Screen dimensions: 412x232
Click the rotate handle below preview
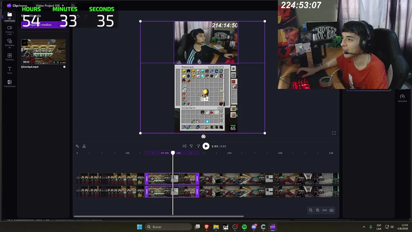(x=203, y=137)
